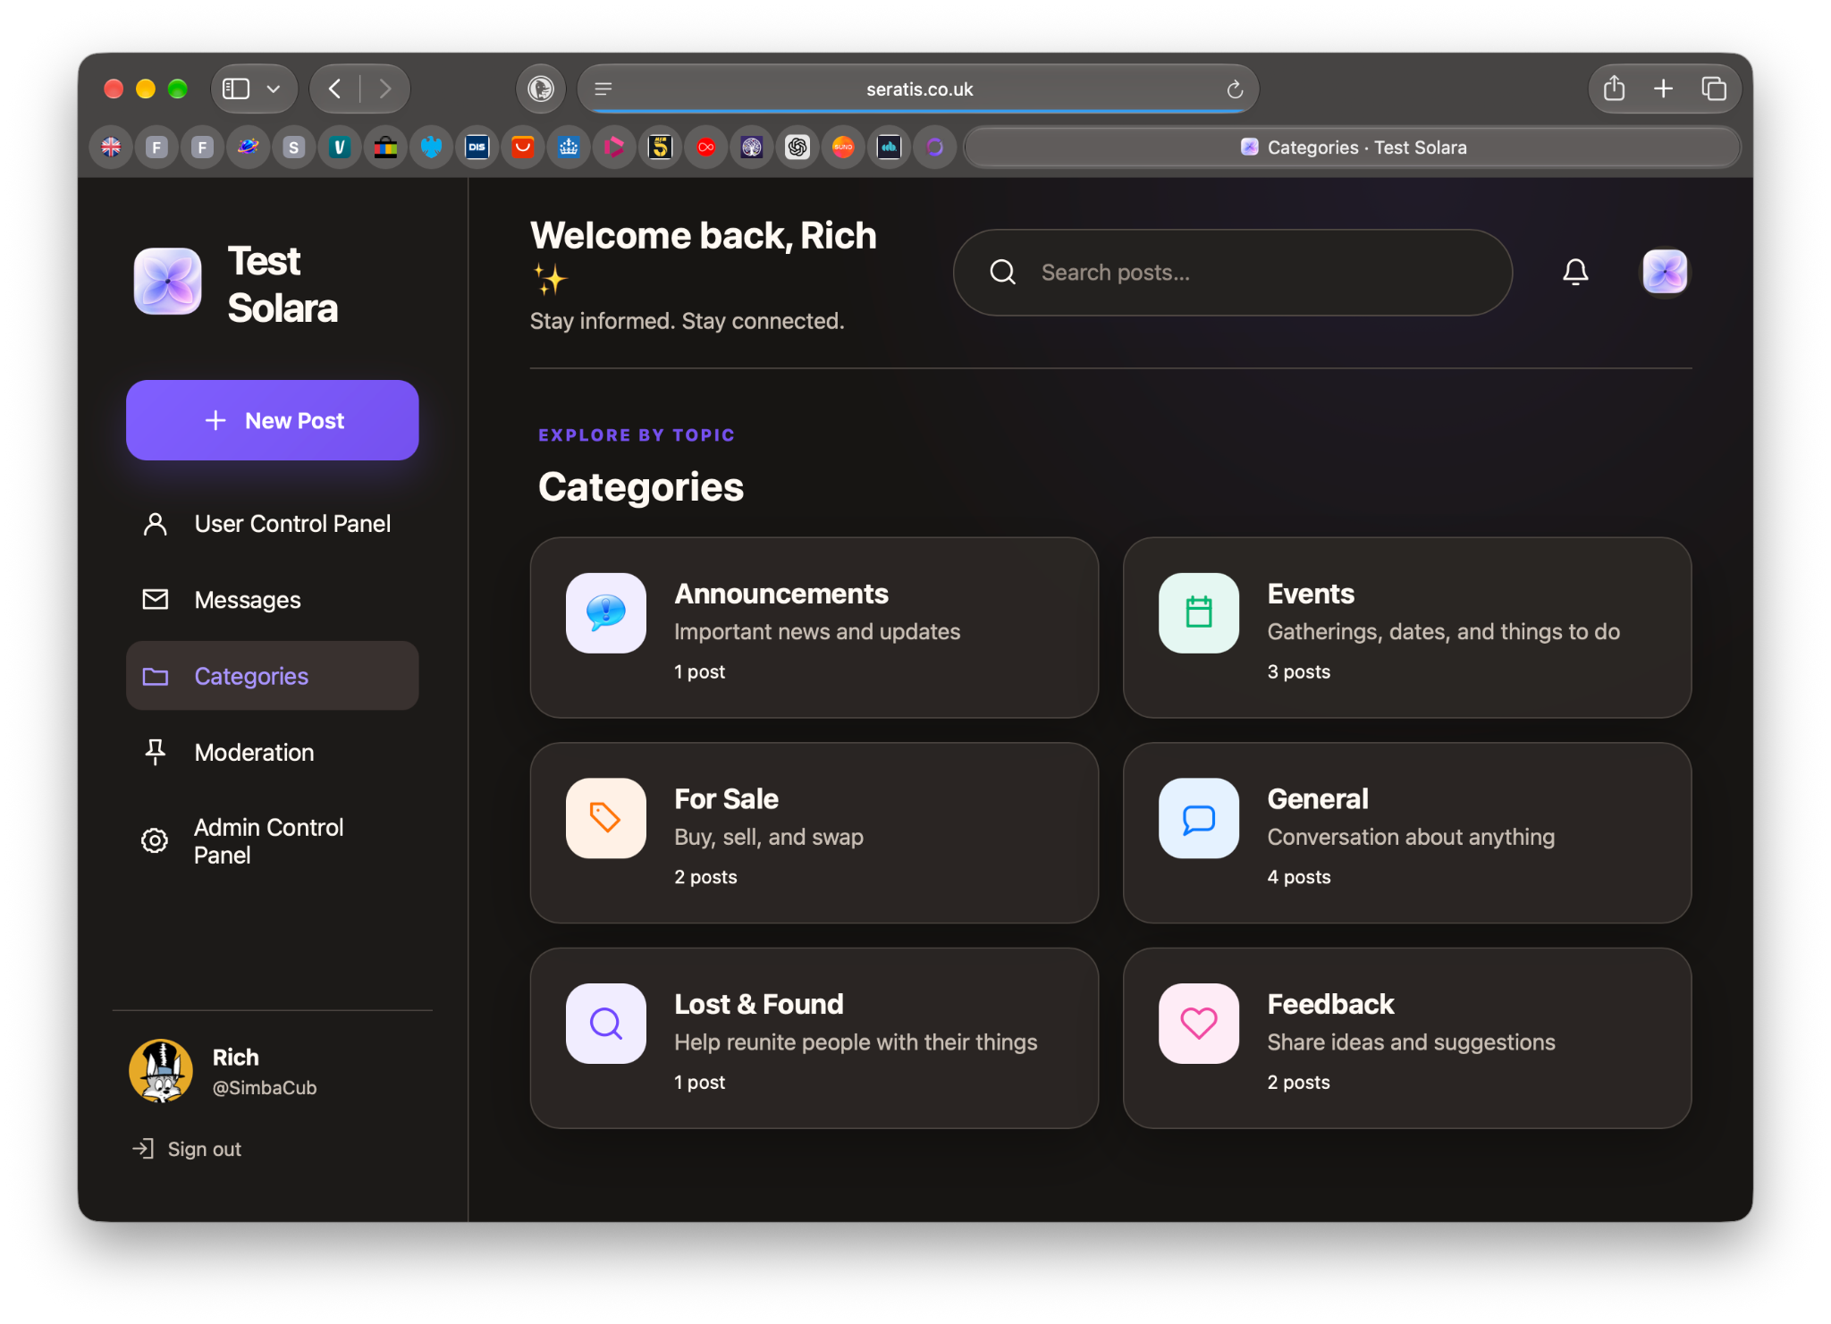
Task: Open Messages in sidebar
Action: 273,600
